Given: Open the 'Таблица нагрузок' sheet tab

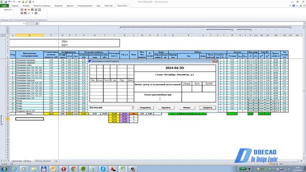Looking at the screenshot, I should [x=43, y=161].
